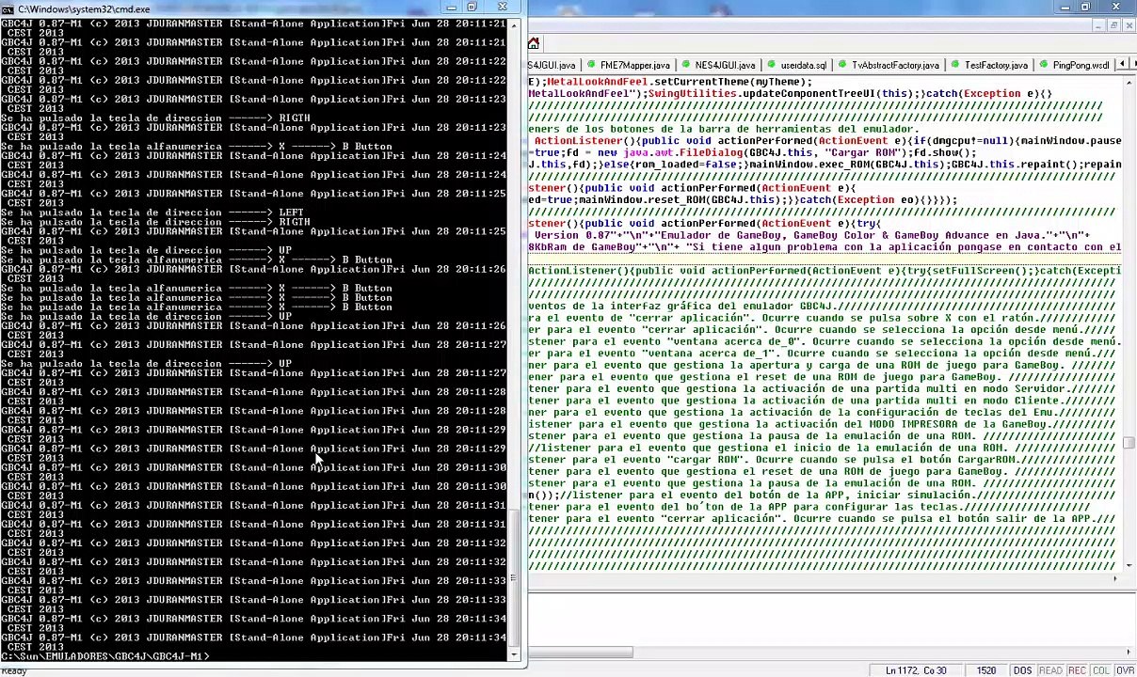
Task: Toggle the COL mode in the status bar
Action: (x=1100, y=670)
